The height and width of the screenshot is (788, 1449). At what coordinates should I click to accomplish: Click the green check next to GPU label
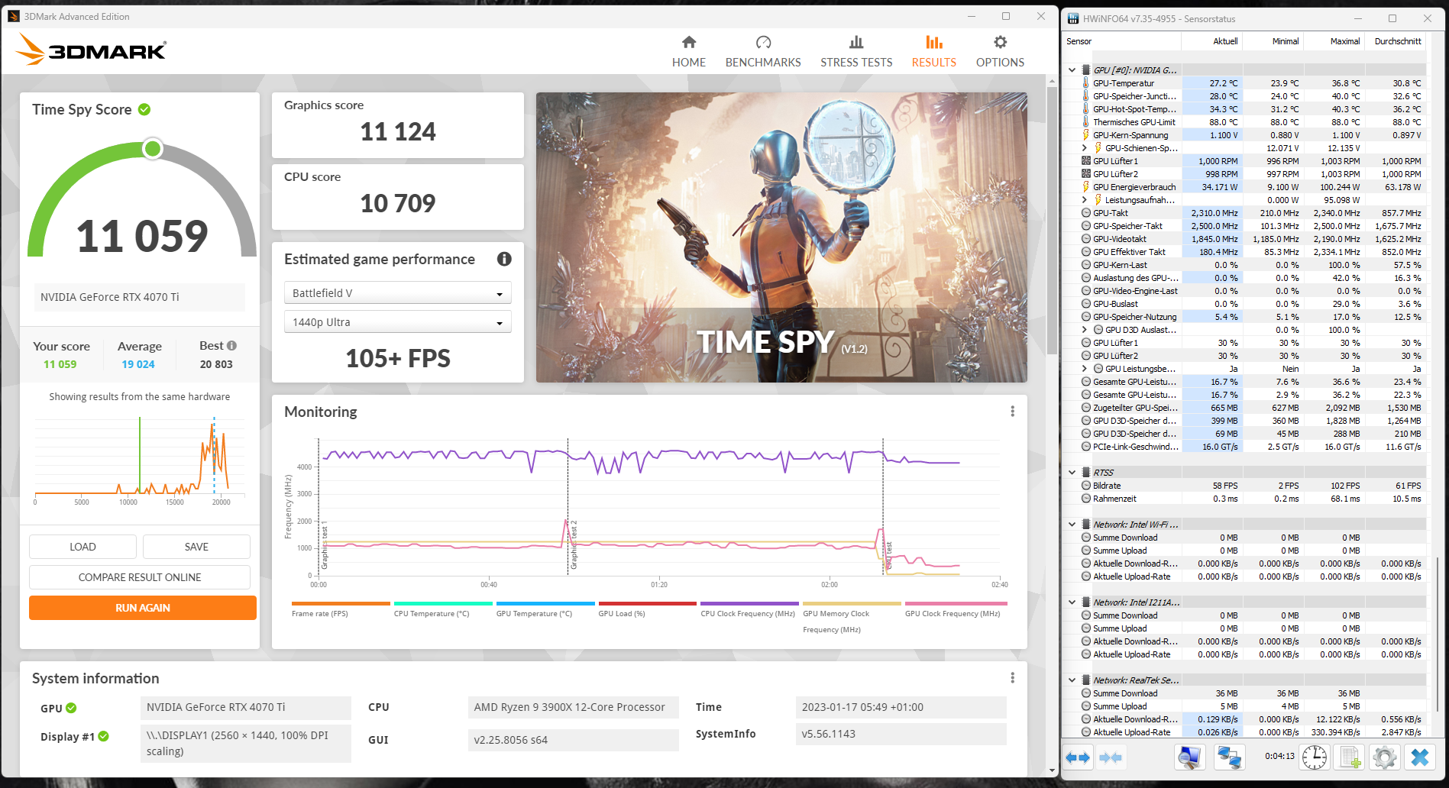(71, 709)
